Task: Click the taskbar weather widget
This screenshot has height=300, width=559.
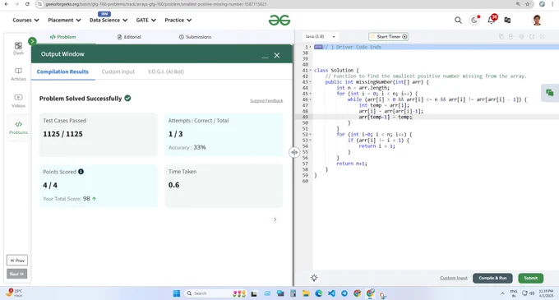Action: click(x=14, y=293)
